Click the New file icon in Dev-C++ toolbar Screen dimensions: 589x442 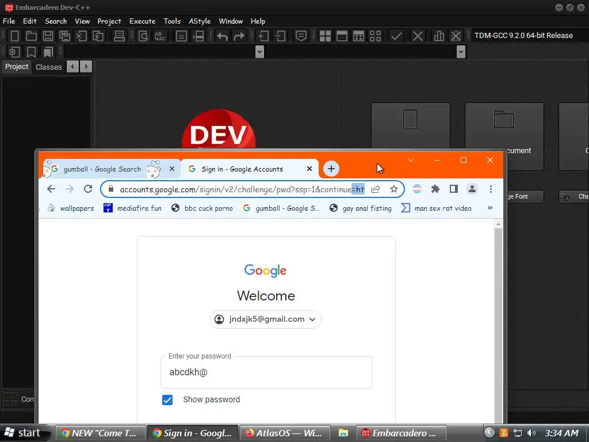pyautogui.click(x=14, y=36)
